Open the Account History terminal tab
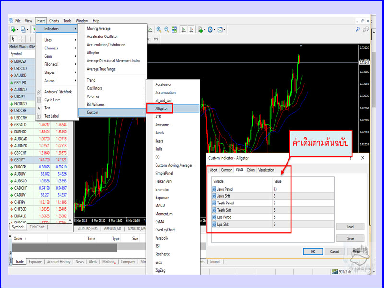 coord(59,262)
